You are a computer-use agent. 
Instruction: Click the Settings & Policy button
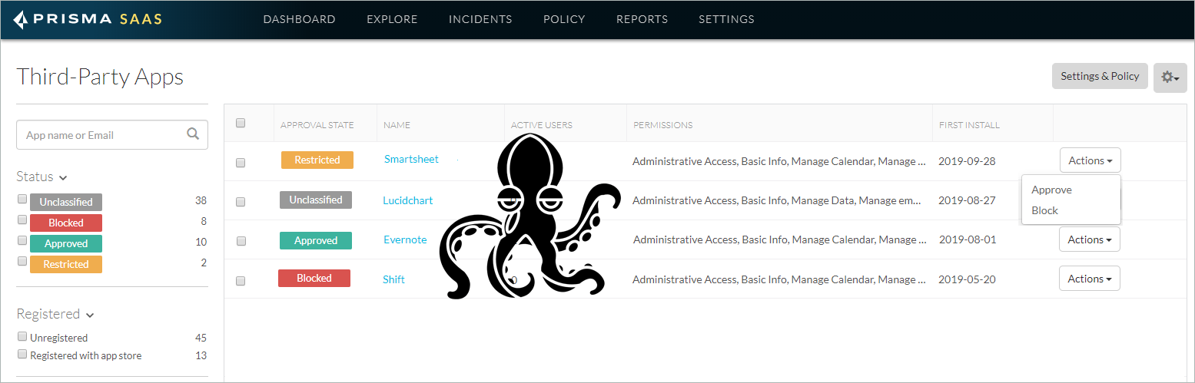point(1100,76)
